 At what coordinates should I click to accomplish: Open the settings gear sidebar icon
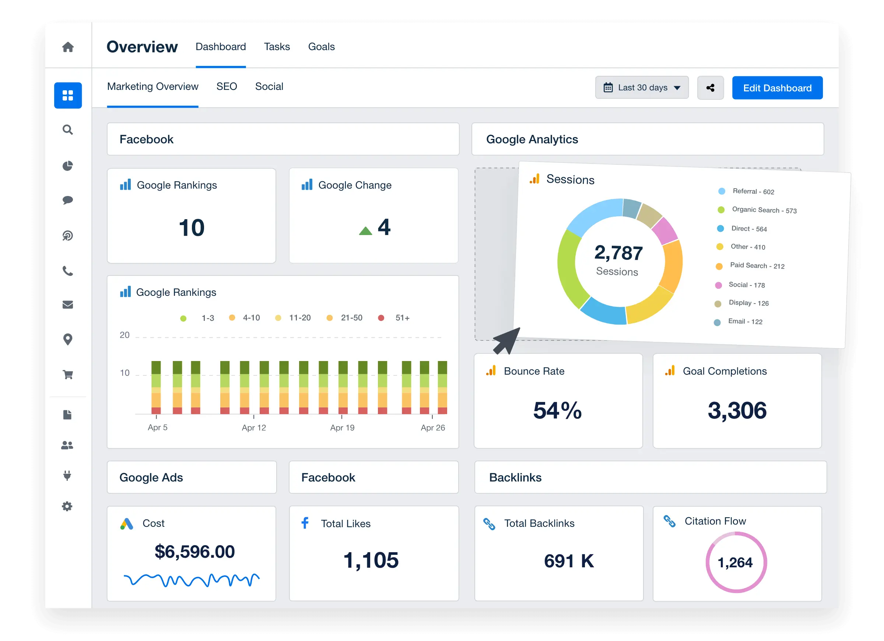click(67, 507)
